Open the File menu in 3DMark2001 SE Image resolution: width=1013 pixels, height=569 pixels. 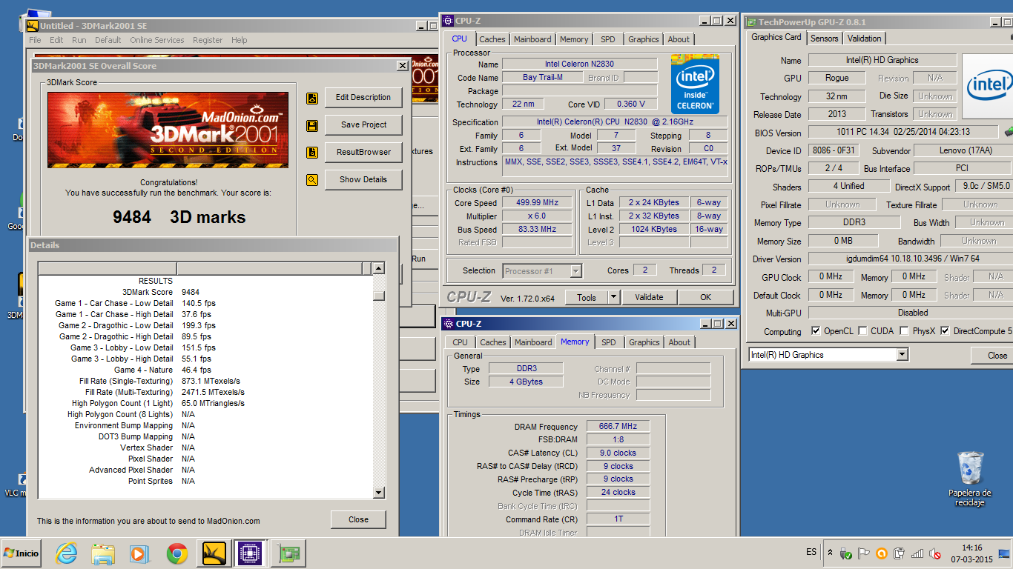[x=35, y=40]
